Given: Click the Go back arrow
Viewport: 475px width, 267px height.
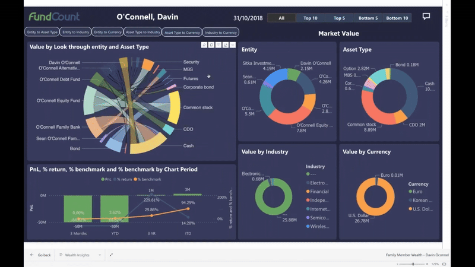Looking at the screenshot, I should pyautogui.click(x=32, y=255).
